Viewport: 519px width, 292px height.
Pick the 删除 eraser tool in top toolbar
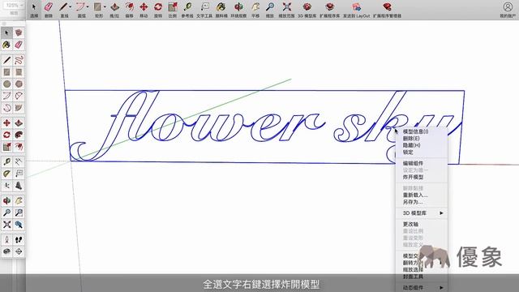coord(49,10)
